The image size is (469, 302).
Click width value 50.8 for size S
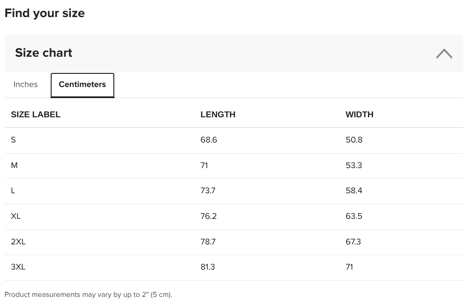pos(354,140)
